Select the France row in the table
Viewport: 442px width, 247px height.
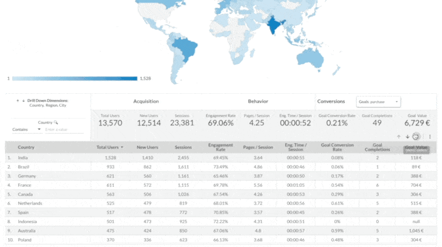[221, 185]
